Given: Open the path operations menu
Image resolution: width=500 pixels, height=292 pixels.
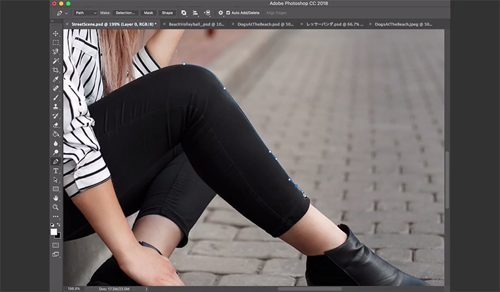Looking at the screenshot, I should pyautogui.click(x=184, y=12).
